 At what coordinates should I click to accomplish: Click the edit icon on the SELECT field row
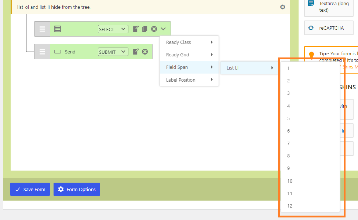(136, 29)
